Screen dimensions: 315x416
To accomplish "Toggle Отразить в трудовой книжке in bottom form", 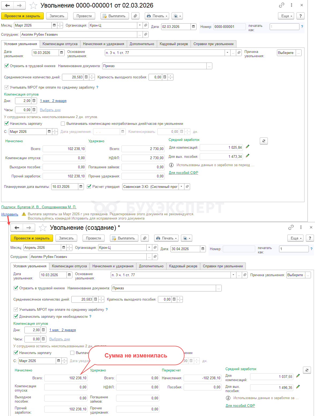I will pos(16,288).
